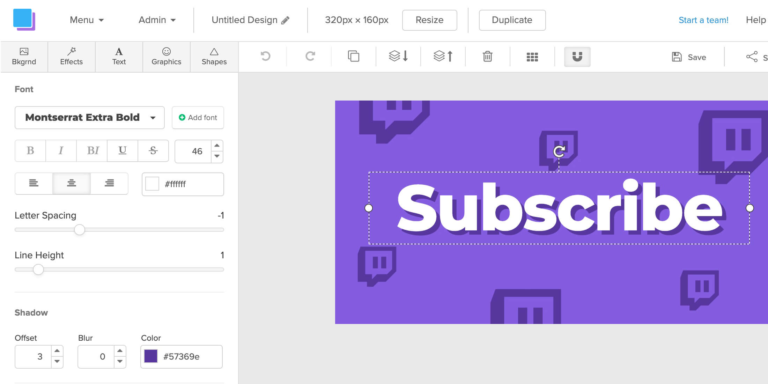Decrease font size with down arrow
The height and width of the screenshot is (384, 768).
[217, 156]
